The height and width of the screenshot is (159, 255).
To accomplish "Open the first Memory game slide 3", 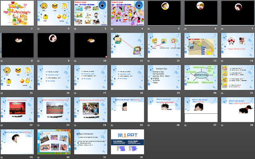I will click(x=91, y=13).
